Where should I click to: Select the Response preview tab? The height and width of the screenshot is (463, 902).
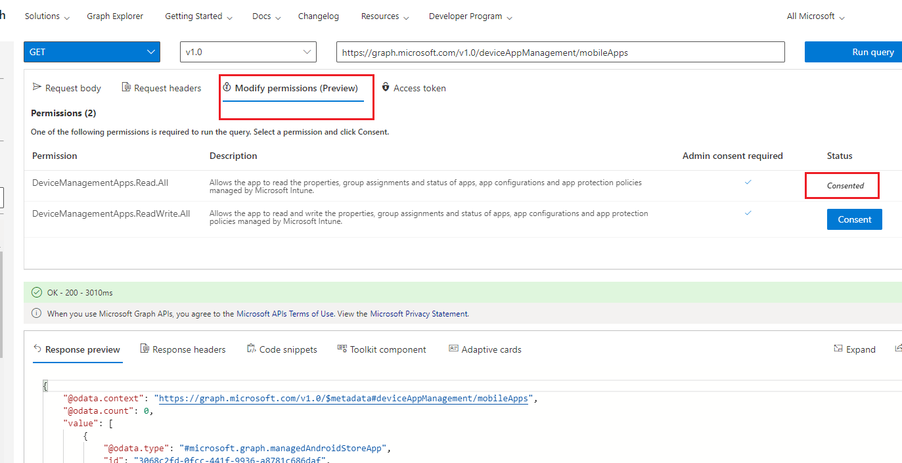coord(77,349)
